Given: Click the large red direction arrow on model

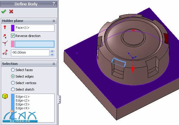Looking at the screenshot, I should (x=133, y=68).
